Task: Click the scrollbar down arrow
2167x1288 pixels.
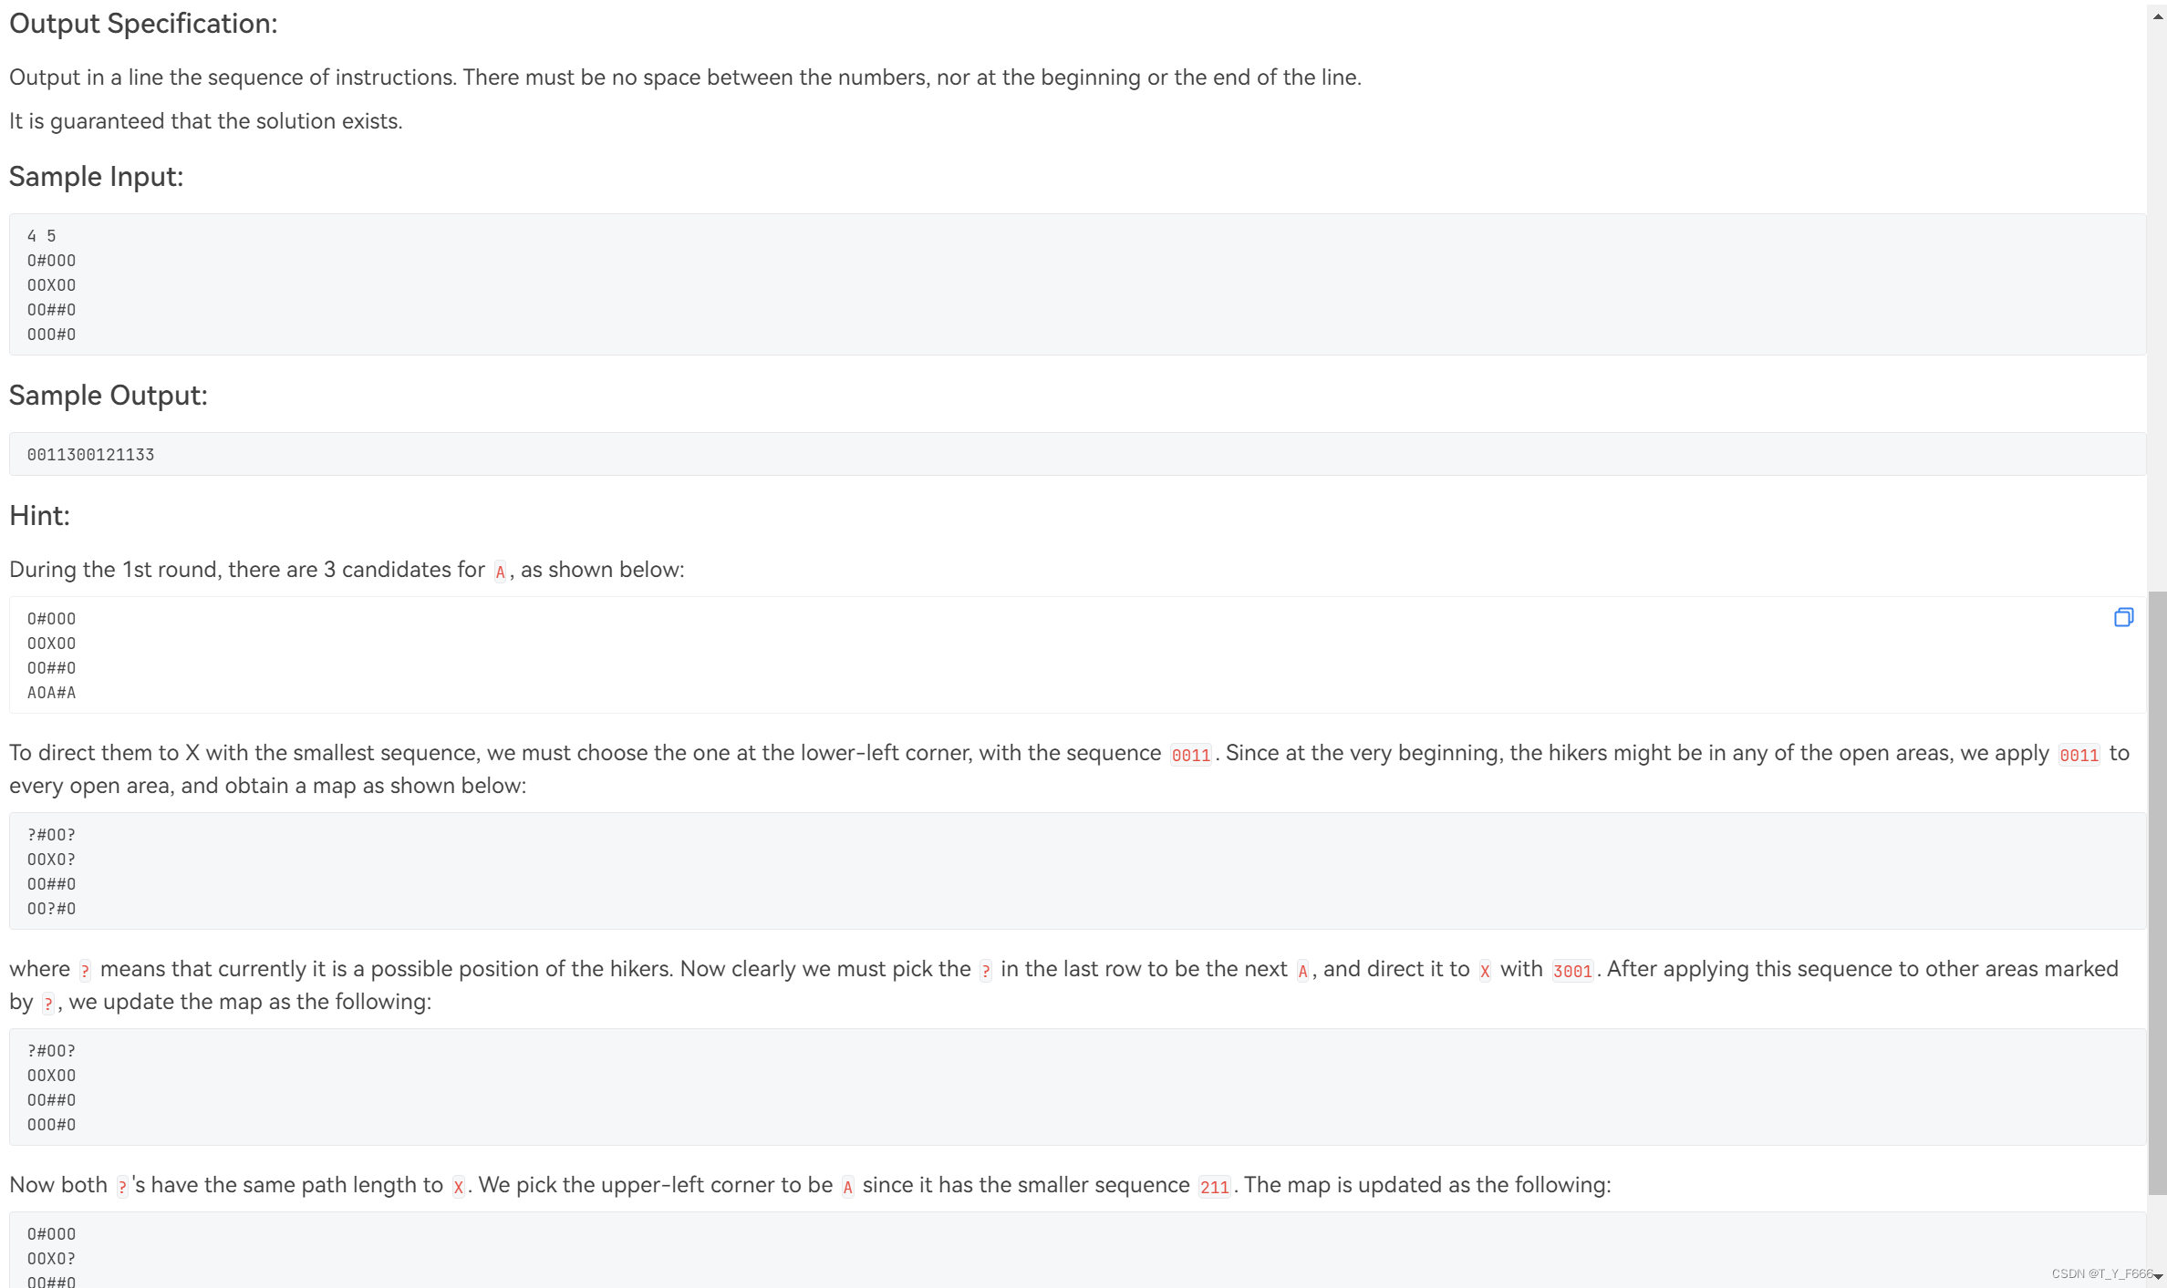Action: 2157,1277
